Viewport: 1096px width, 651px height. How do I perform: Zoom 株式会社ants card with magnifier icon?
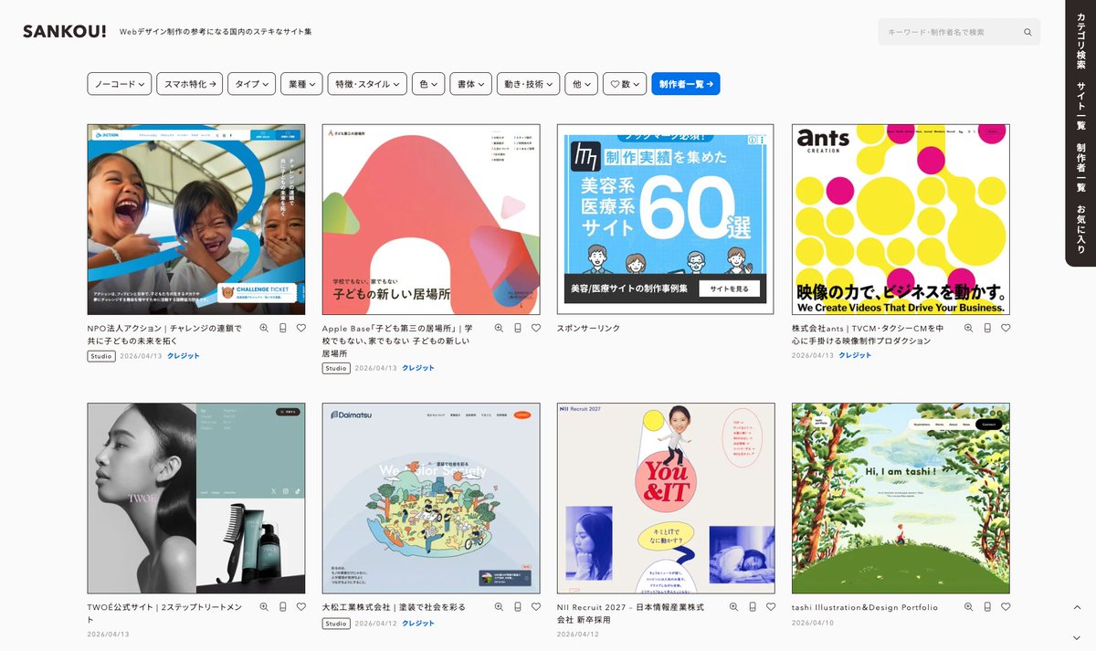(x=968, y=328)
